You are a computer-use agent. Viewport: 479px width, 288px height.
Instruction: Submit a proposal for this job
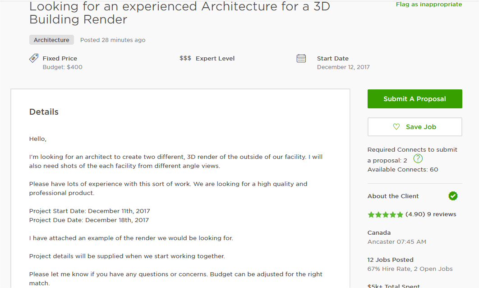pos(415,99)
